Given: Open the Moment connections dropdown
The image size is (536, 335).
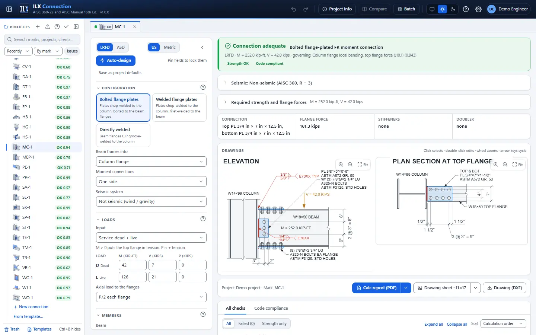Looking at the screenshot, I should click(151, 182).
